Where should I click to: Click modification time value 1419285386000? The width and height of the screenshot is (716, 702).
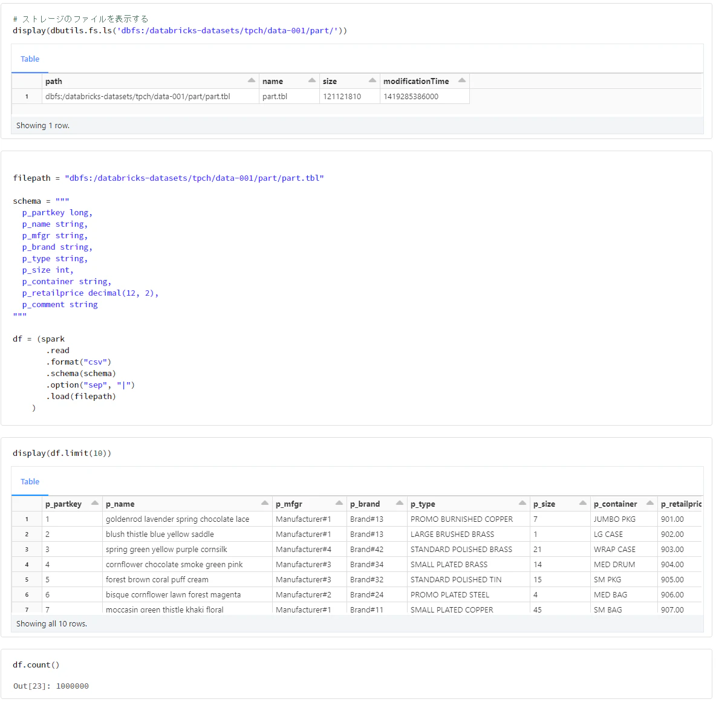tap(424, 96)
